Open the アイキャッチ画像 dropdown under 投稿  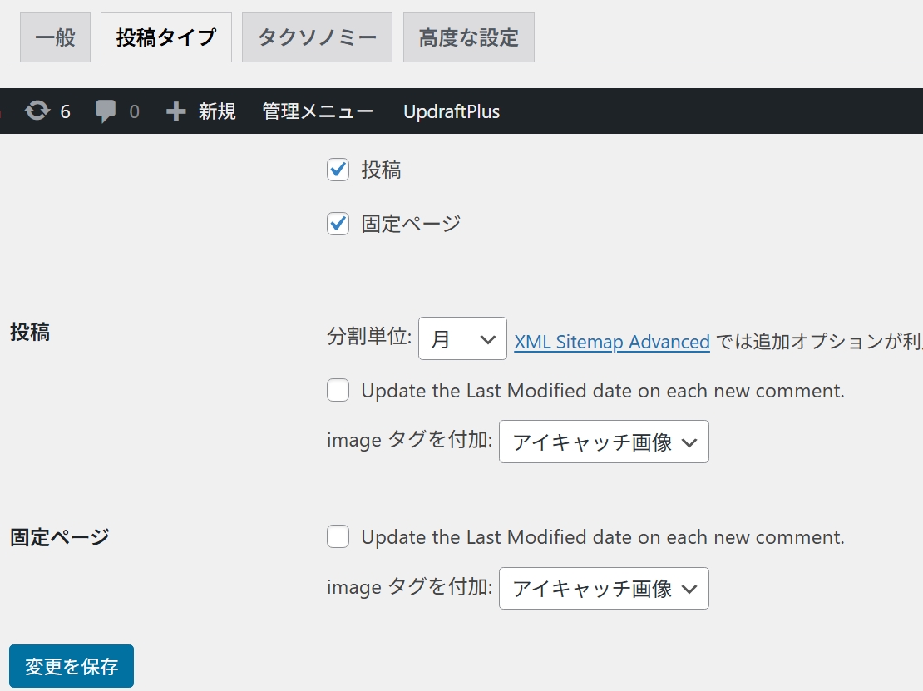tap(604, 442)
